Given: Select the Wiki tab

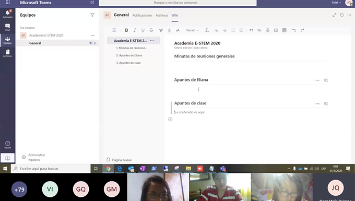Looking at the screenshot, I should tap(174, 15).
